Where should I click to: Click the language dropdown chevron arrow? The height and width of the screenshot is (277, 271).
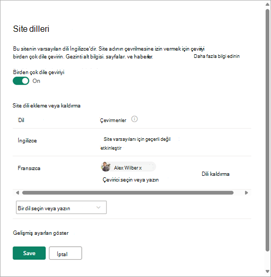(x=98, y=208)
